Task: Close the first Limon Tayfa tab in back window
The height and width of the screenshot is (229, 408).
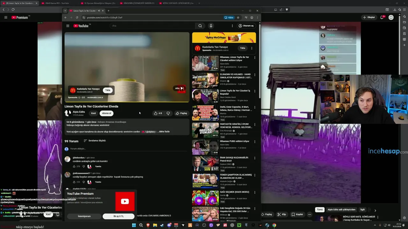Action: point(36,3)
